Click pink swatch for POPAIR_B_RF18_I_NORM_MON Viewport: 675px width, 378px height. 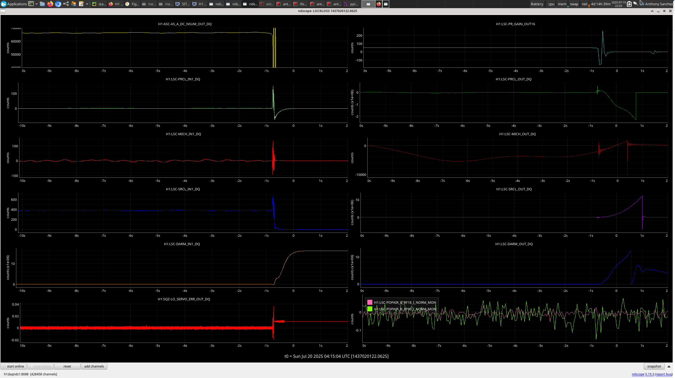(x=370, y=302)
